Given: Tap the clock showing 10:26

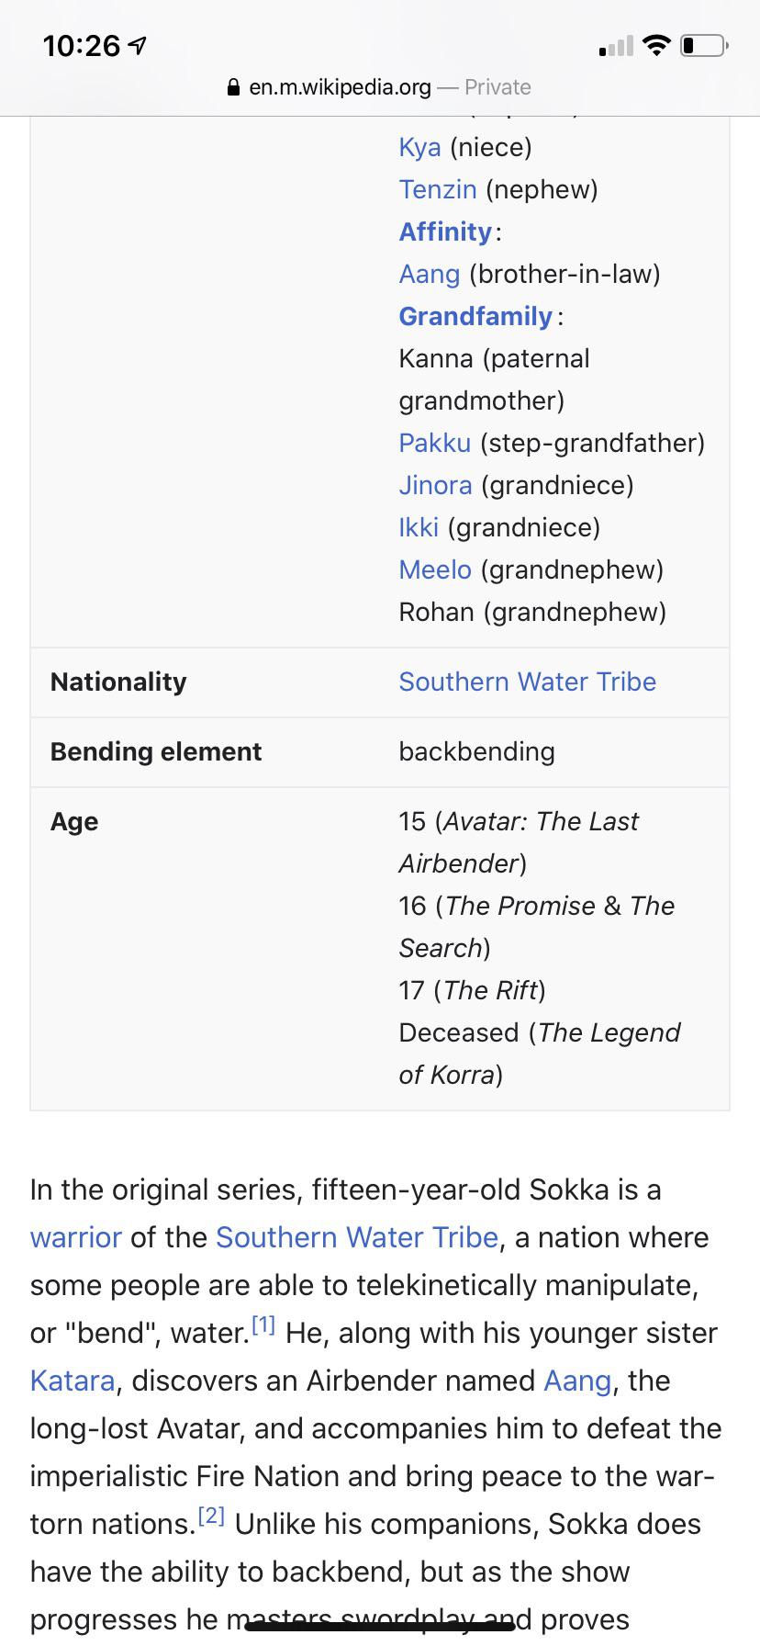Looking at the screenshot, I should coord(81,44).
